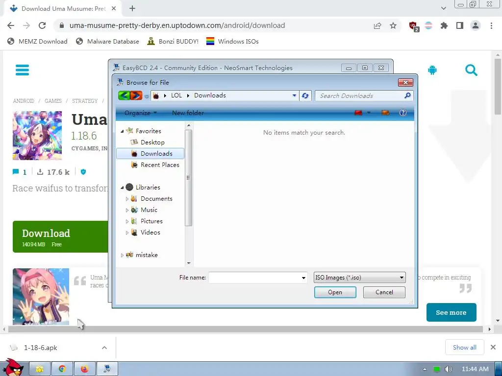502x376 pixels.
Task: Switch to the Download Uma Musume tab
Action: coord(63,9)
